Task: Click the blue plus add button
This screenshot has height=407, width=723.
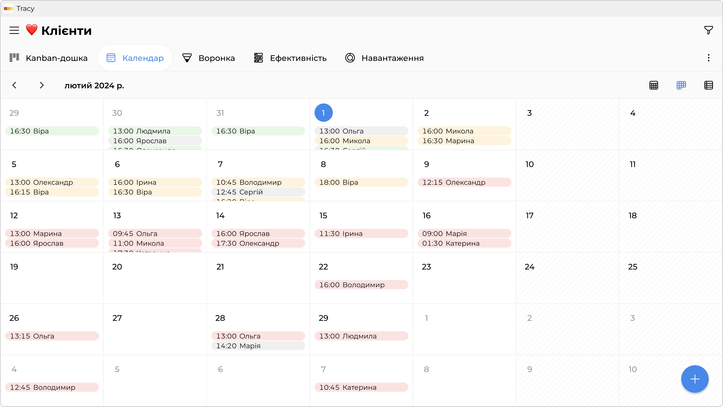Action: pos(695,379)
